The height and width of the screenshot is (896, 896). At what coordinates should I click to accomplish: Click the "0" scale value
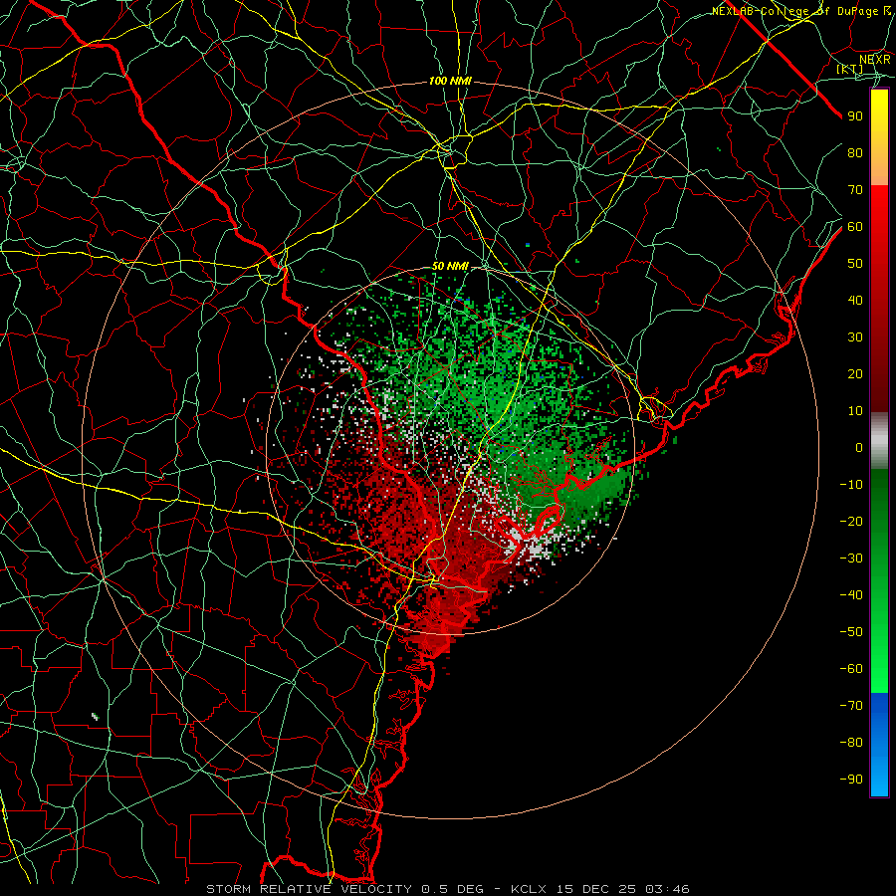coord(859,448)
